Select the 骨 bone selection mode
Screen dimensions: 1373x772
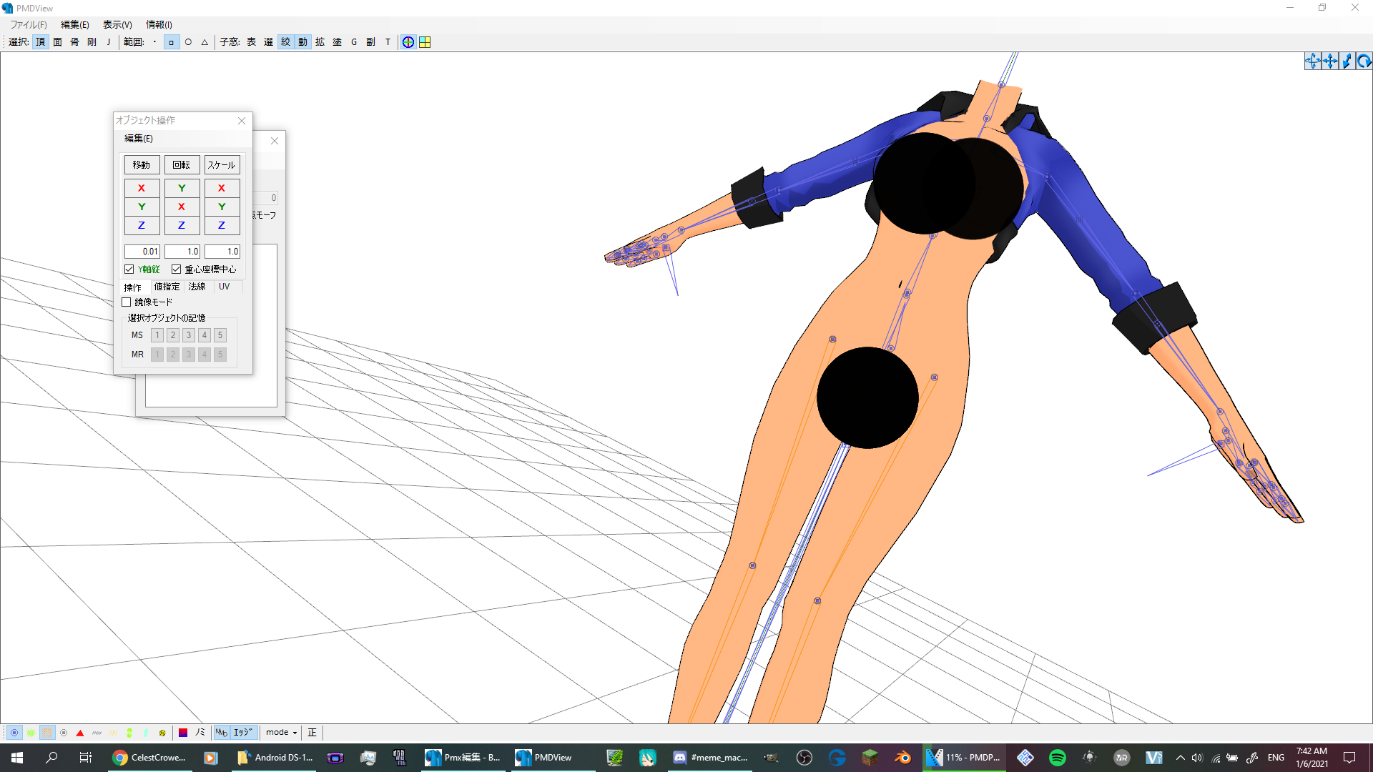[x=74, y=42]
